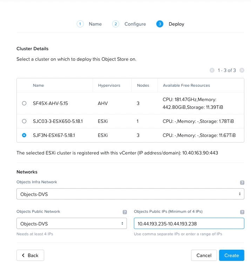Go to previous page of cluster list
The width and height of the screenshot is (251, 269).
click(212, 70)
